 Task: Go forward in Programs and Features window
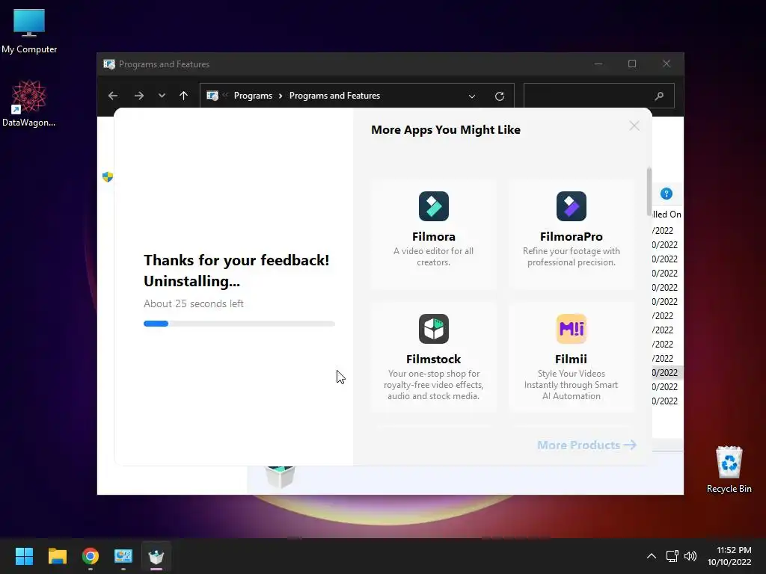139,96
